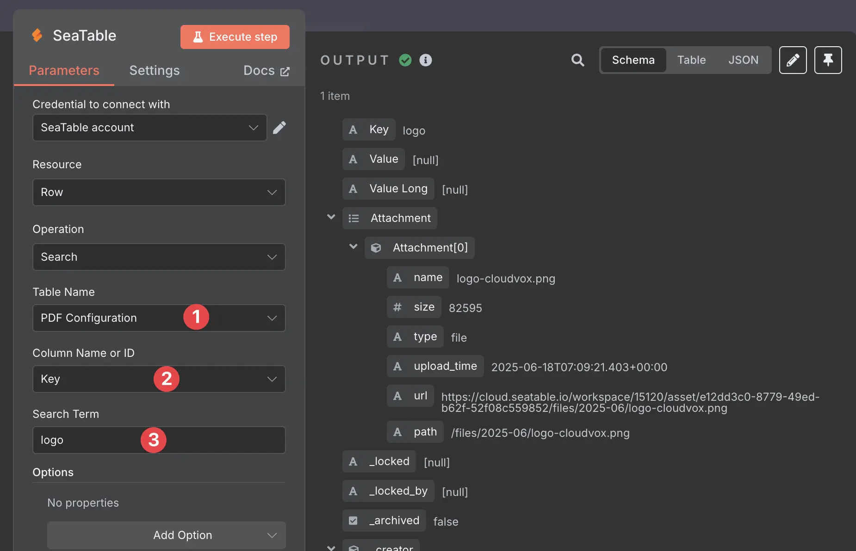Collapse the Attachment[0] object node

click(x=354, y=247)
